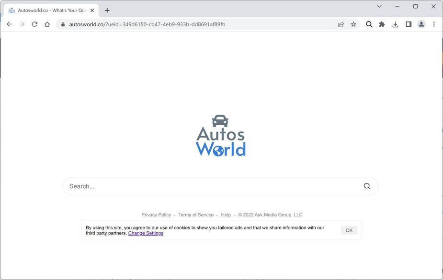Maximize the browser window
443x280 pixels.
tap(415, 6)
